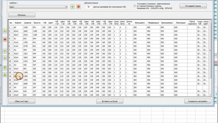Click the Брошюровка column header
This screenshot has width=218, height=123.
[167, 23]
